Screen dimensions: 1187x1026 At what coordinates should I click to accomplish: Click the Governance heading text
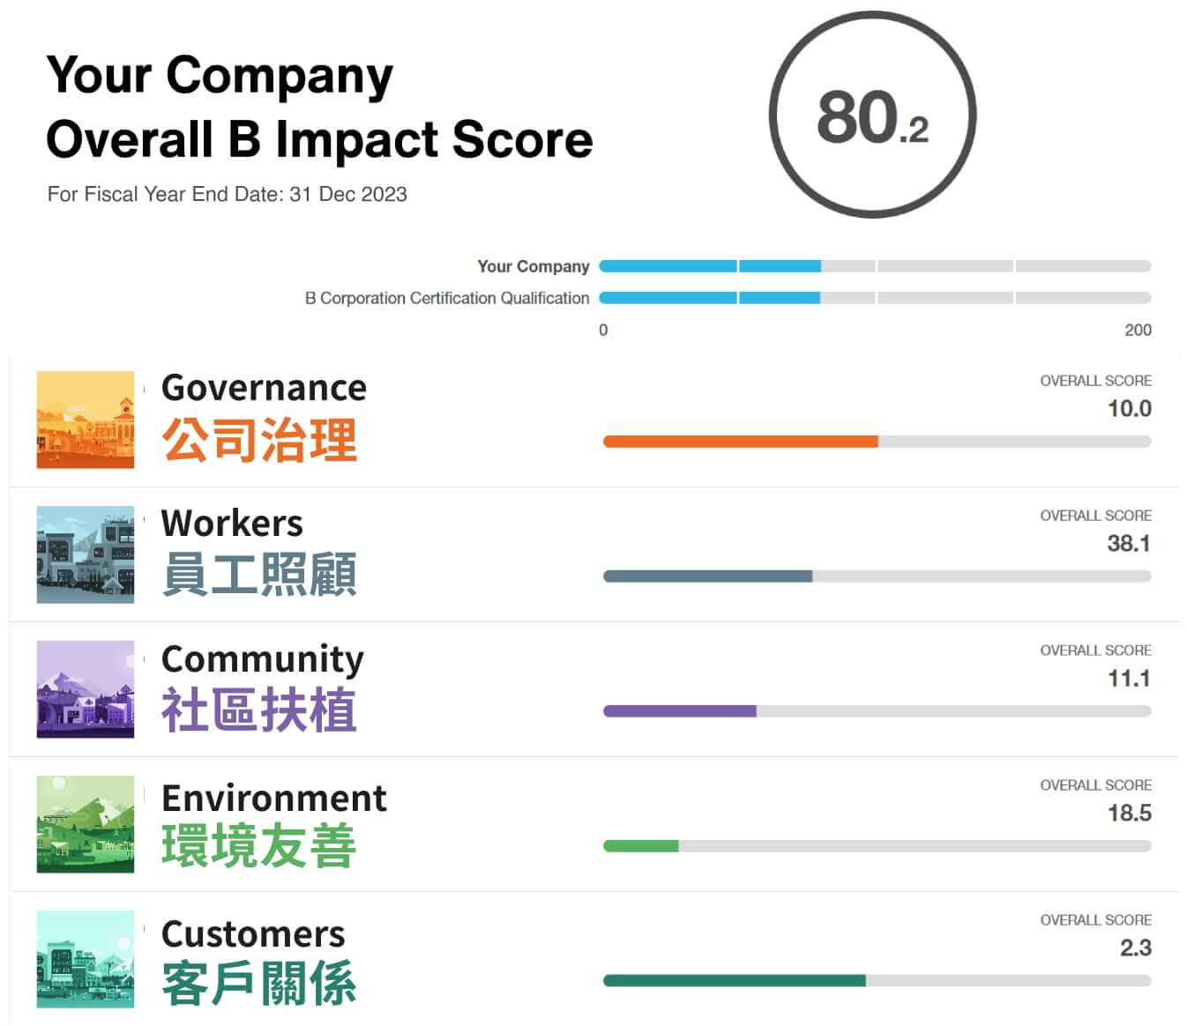264,388
